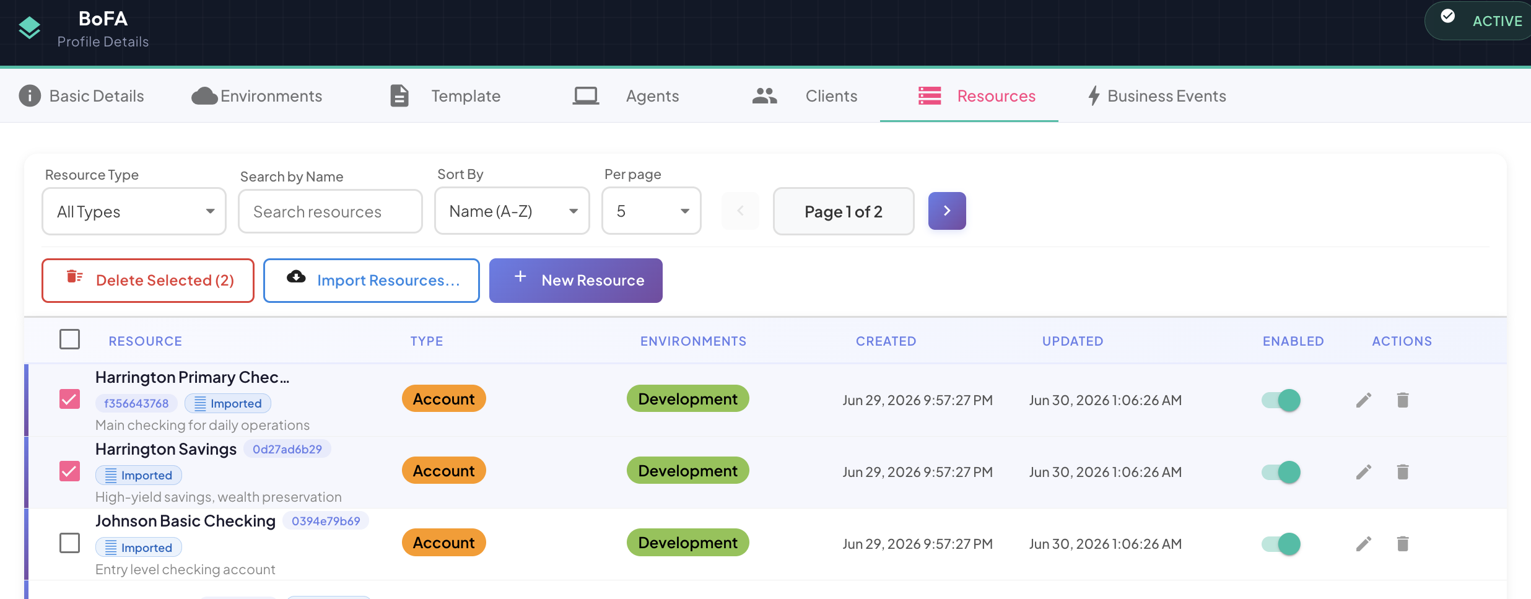Click the ACTIVE status checkmark icon
Viewport: 1531px width, 599px height.
(x=1447, y=16)
